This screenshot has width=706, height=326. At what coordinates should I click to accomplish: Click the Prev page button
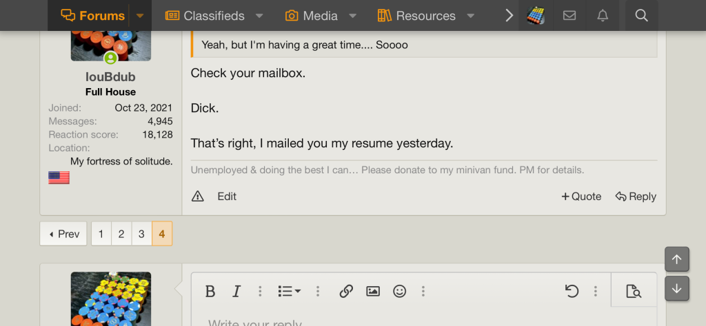(x=63, y=234)
